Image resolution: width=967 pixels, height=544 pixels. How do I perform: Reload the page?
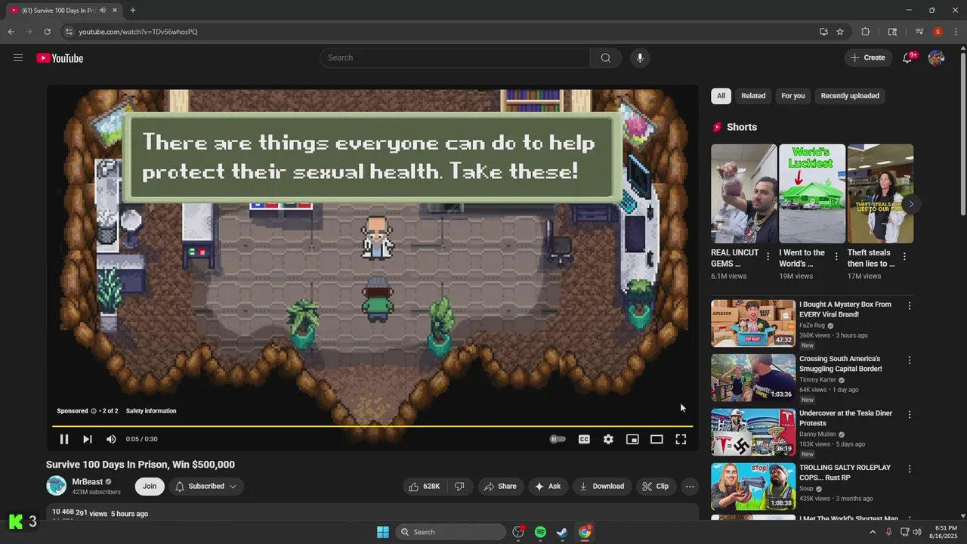47,32
